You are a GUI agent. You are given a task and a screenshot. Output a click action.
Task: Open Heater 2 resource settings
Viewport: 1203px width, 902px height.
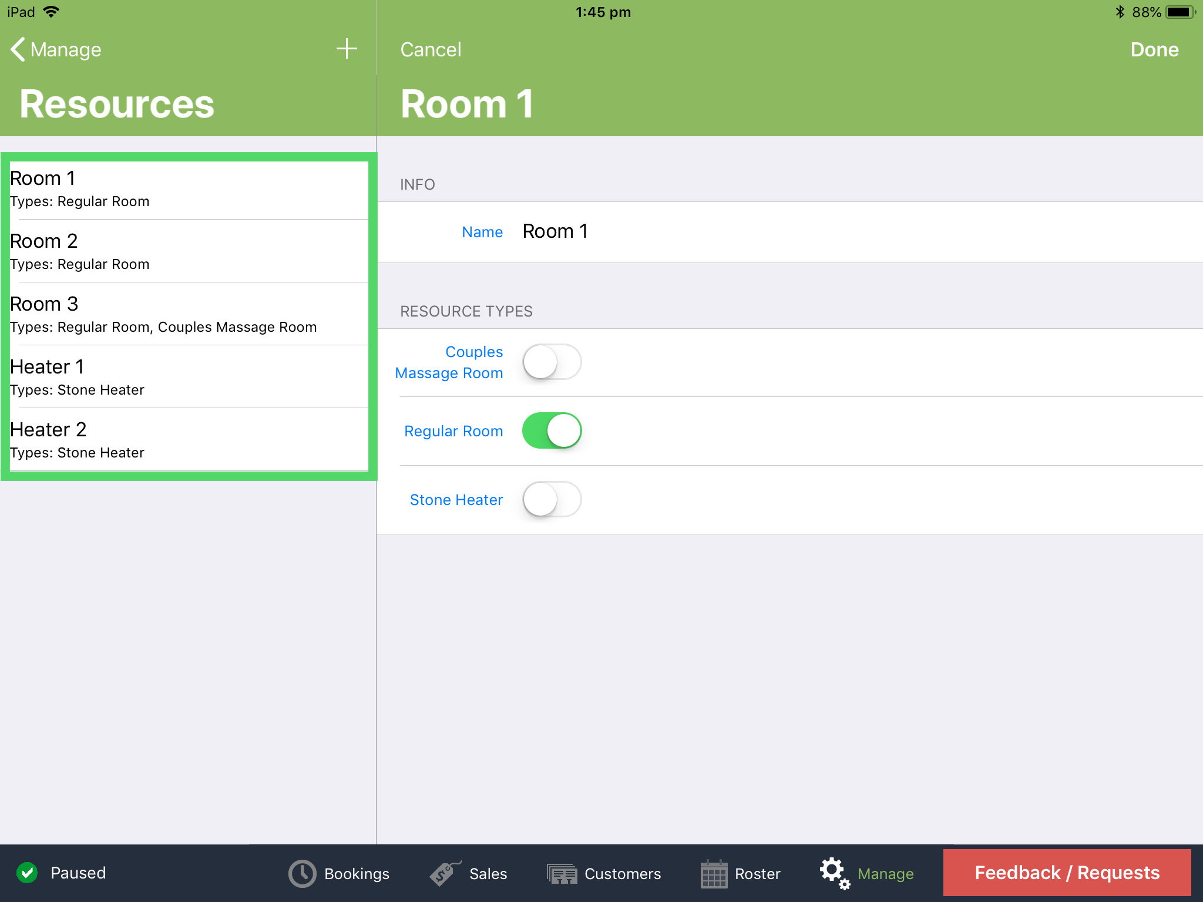click(188, 440)
